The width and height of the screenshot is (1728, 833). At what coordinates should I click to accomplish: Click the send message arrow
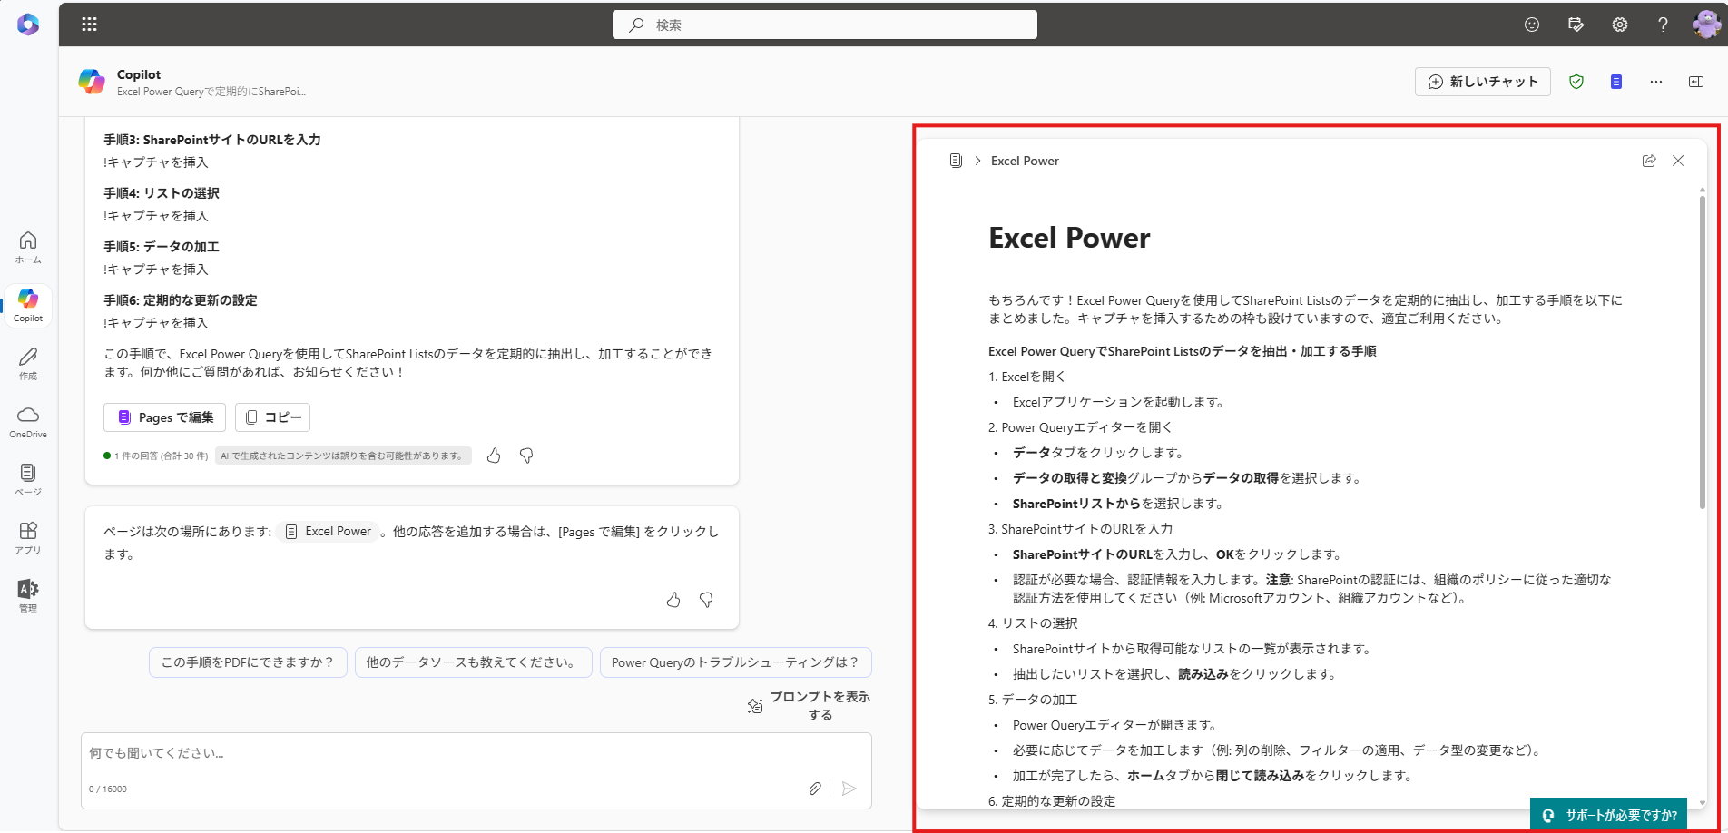[x=849, y=789]
